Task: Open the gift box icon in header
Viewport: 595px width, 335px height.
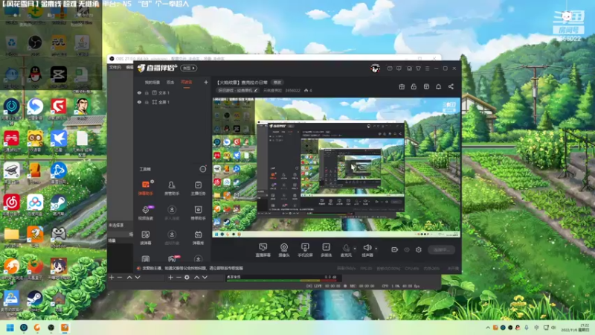Action: (x=402, y=86)
